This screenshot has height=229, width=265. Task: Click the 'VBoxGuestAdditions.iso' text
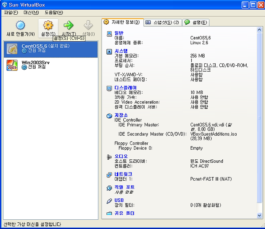coord(213,134)
